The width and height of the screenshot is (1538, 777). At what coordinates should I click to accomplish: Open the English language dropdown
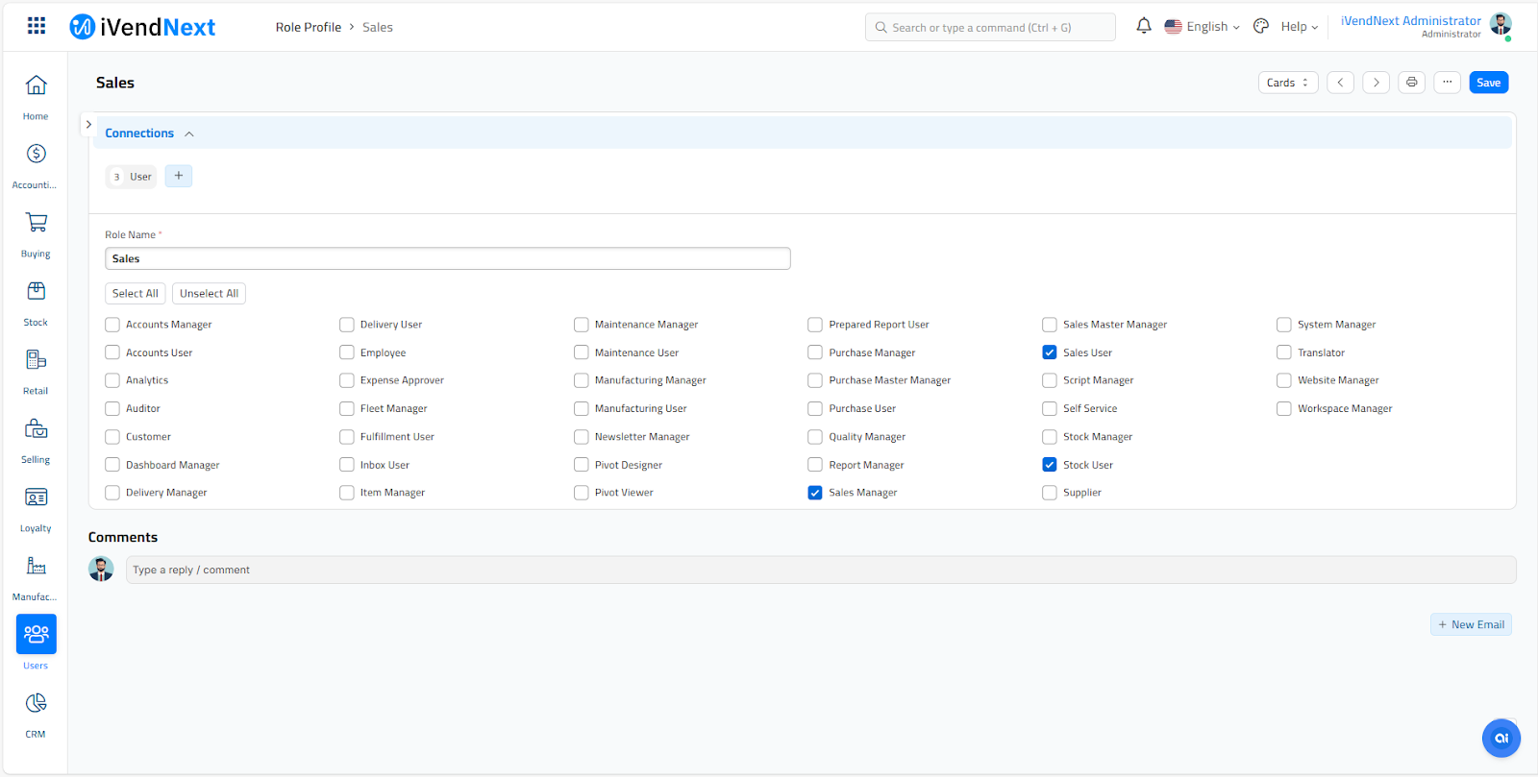[x=1203, y=27]
